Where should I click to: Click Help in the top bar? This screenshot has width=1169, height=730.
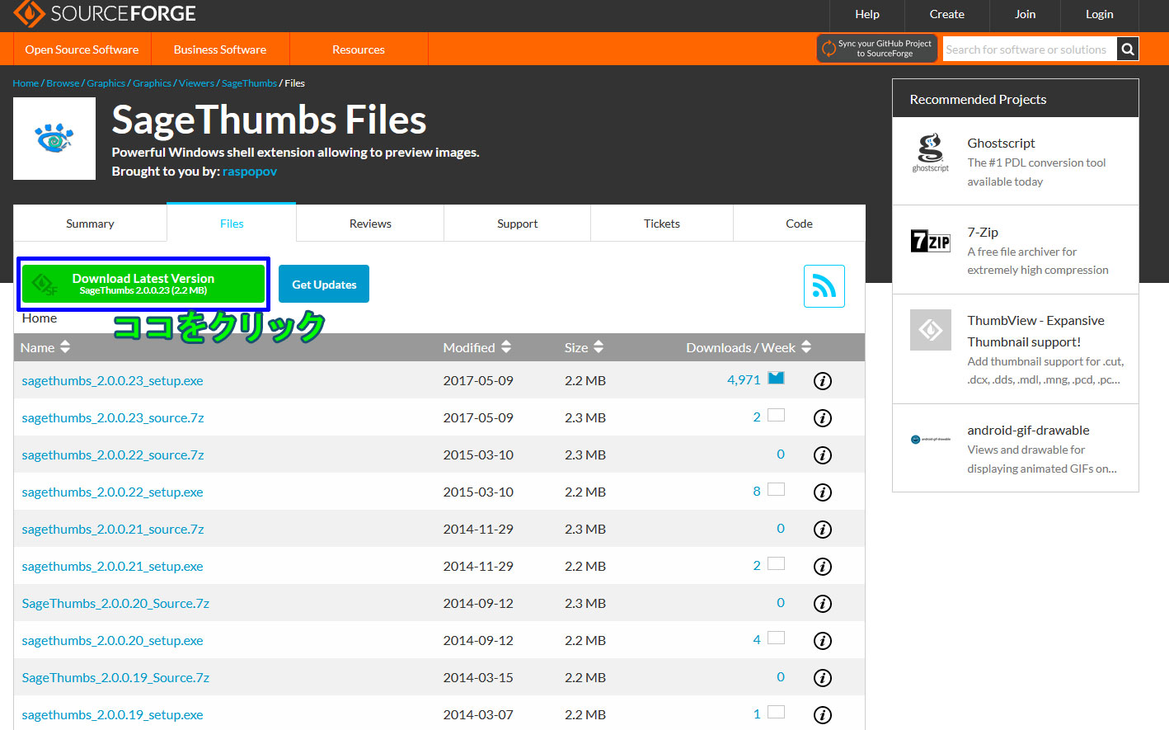[867, 14]
